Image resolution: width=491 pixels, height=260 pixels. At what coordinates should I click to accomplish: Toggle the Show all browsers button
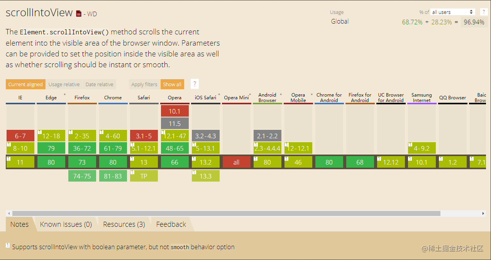coord(172,84)
